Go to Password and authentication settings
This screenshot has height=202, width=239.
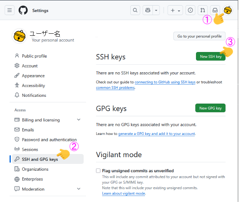49,140
